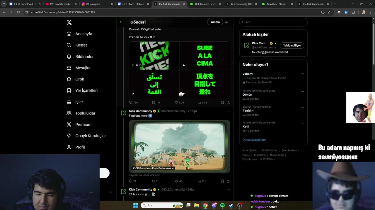The image size is (375, 210).
Task: Open more options on 27 Ağu post
Action: [x=228, y=111]
